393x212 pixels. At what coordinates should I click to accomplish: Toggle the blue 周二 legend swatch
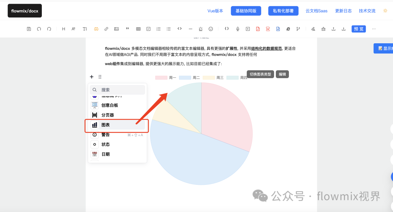pyautogui.click(x=185, y=78)
